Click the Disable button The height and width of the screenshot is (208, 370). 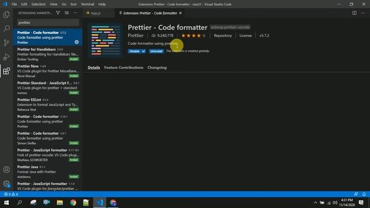[x=134, y=51]
